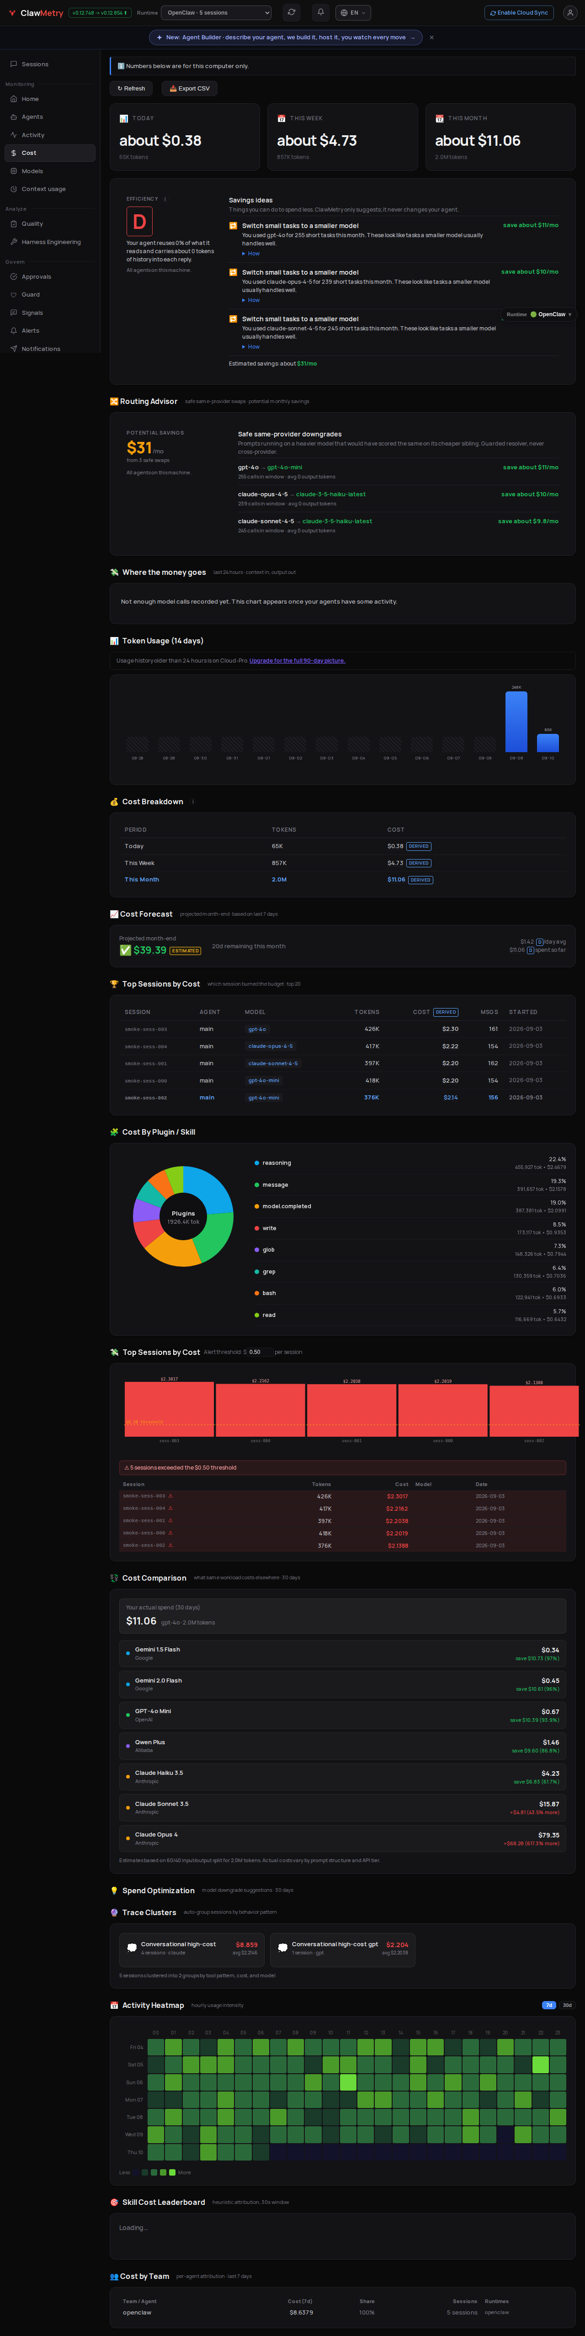Viewport: 585px width, 2336px height.
Task: Click the Alert threshold amount field
Action: click(257, 1352)
